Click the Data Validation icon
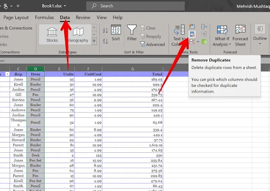This screenshot has width=270, height=191. coord(192,42)
